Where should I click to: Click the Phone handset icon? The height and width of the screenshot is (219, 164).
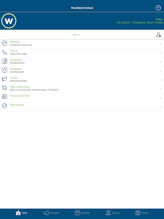point(4,52)
